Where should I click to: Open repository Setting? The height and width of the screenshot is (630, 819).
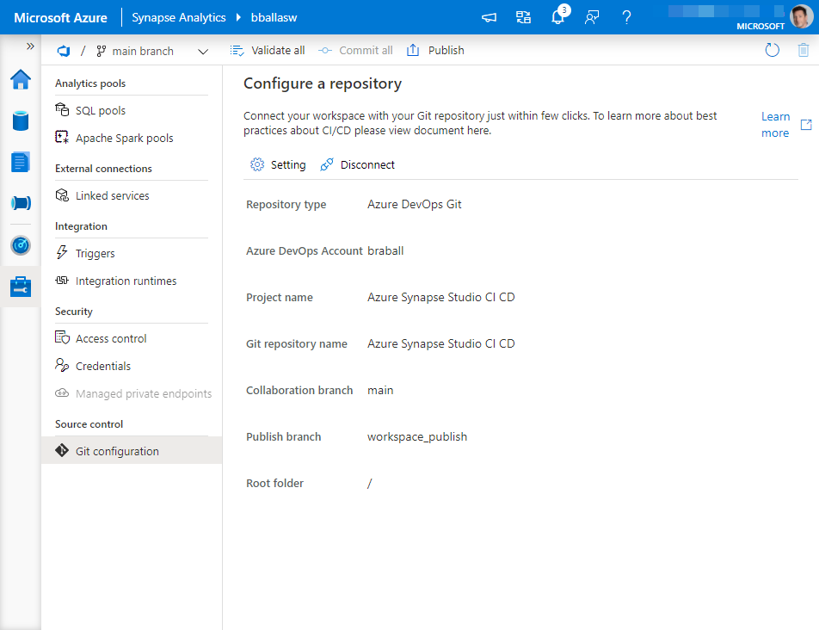coord(279,164)
